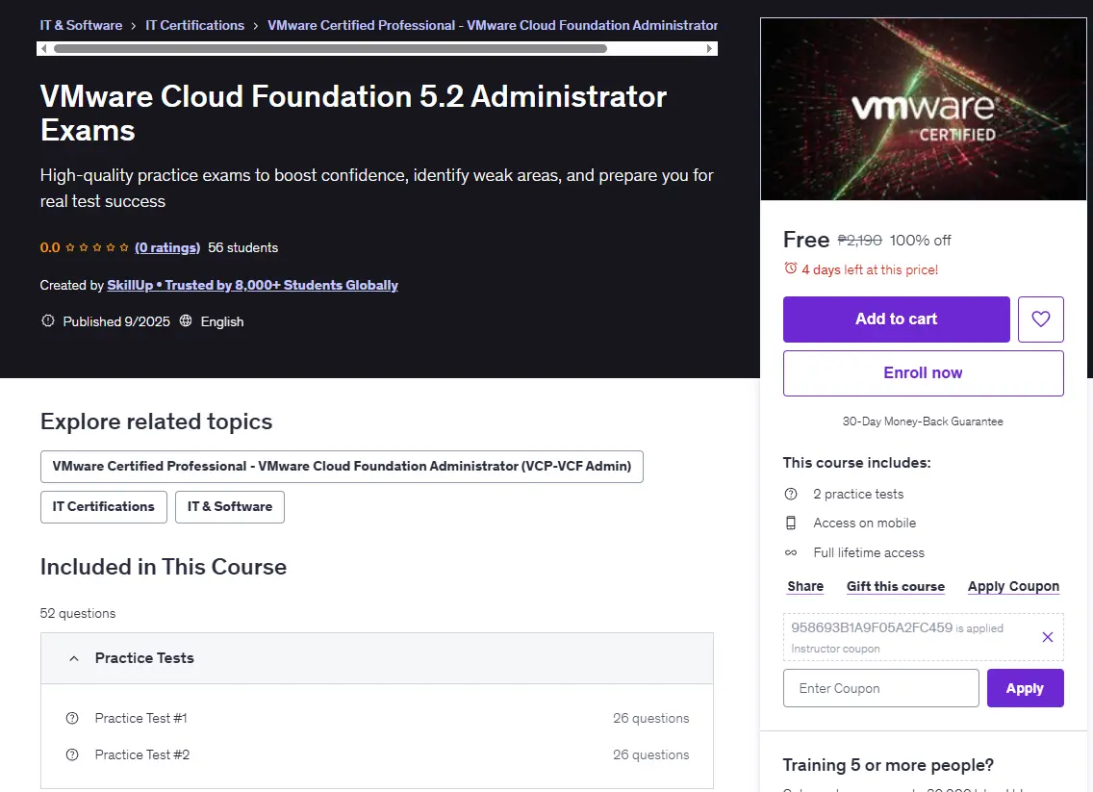Open VMware Certified Professional breadcrumb link
Image resolution: width=1093 pixels, height=792 pixels.
492,25
